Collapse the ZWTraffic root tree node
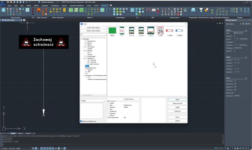 pos(82,39)
